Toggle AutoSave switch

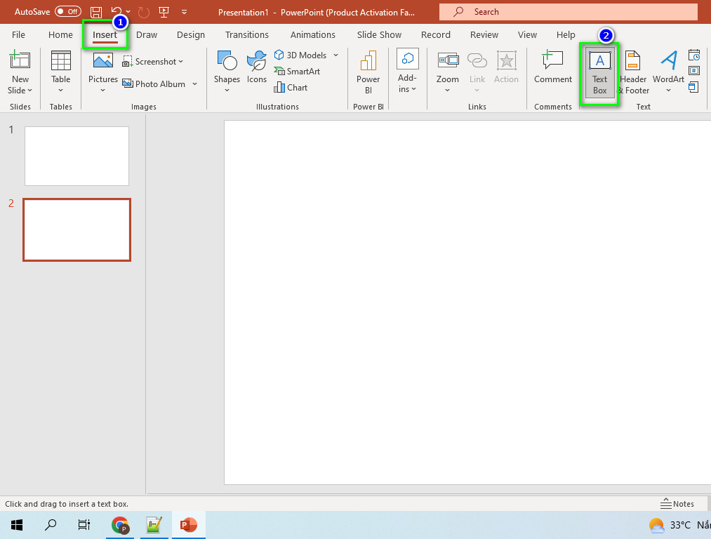(x=68, y=12)
